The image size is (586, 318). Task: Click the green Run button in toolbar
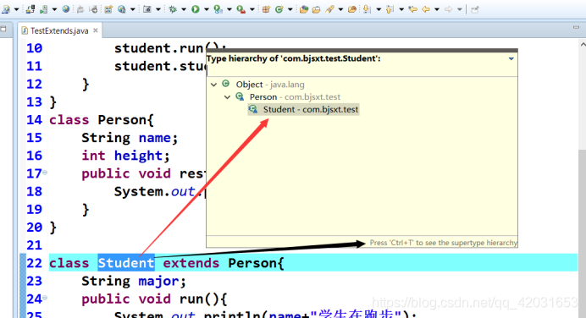(x=196, y=9)
